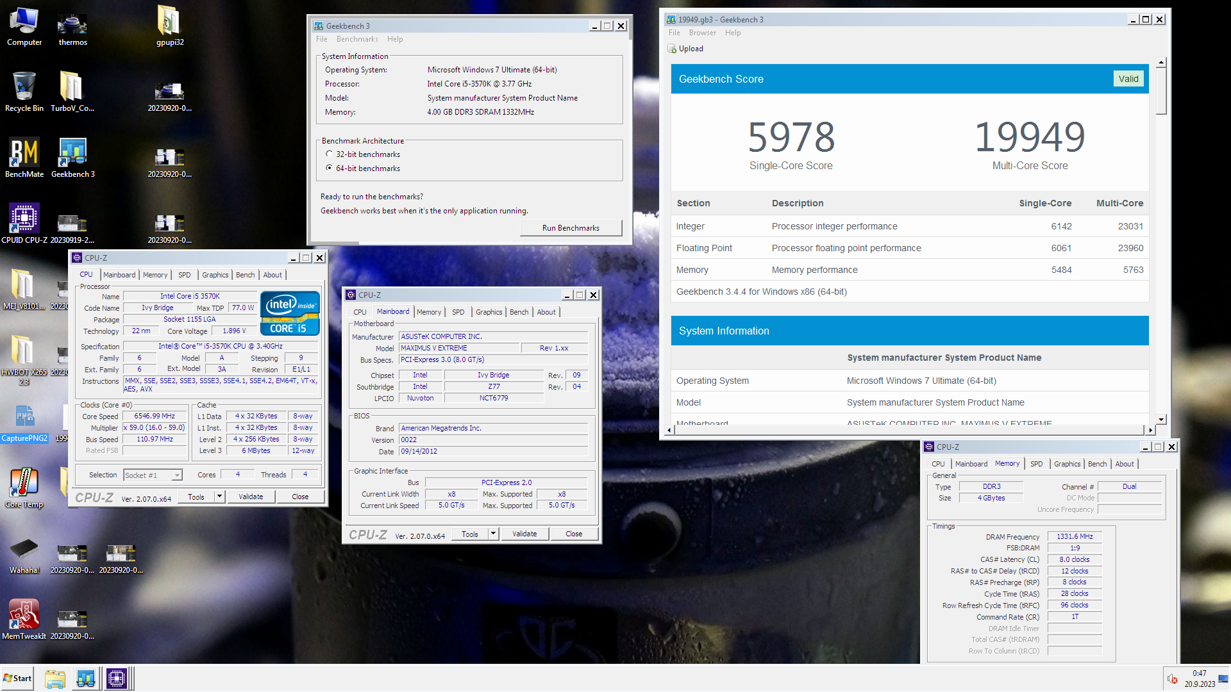Switch to Bench tab in the CPU-Z CPU window
Viewport: 1231px width, 692px height.
246,275
